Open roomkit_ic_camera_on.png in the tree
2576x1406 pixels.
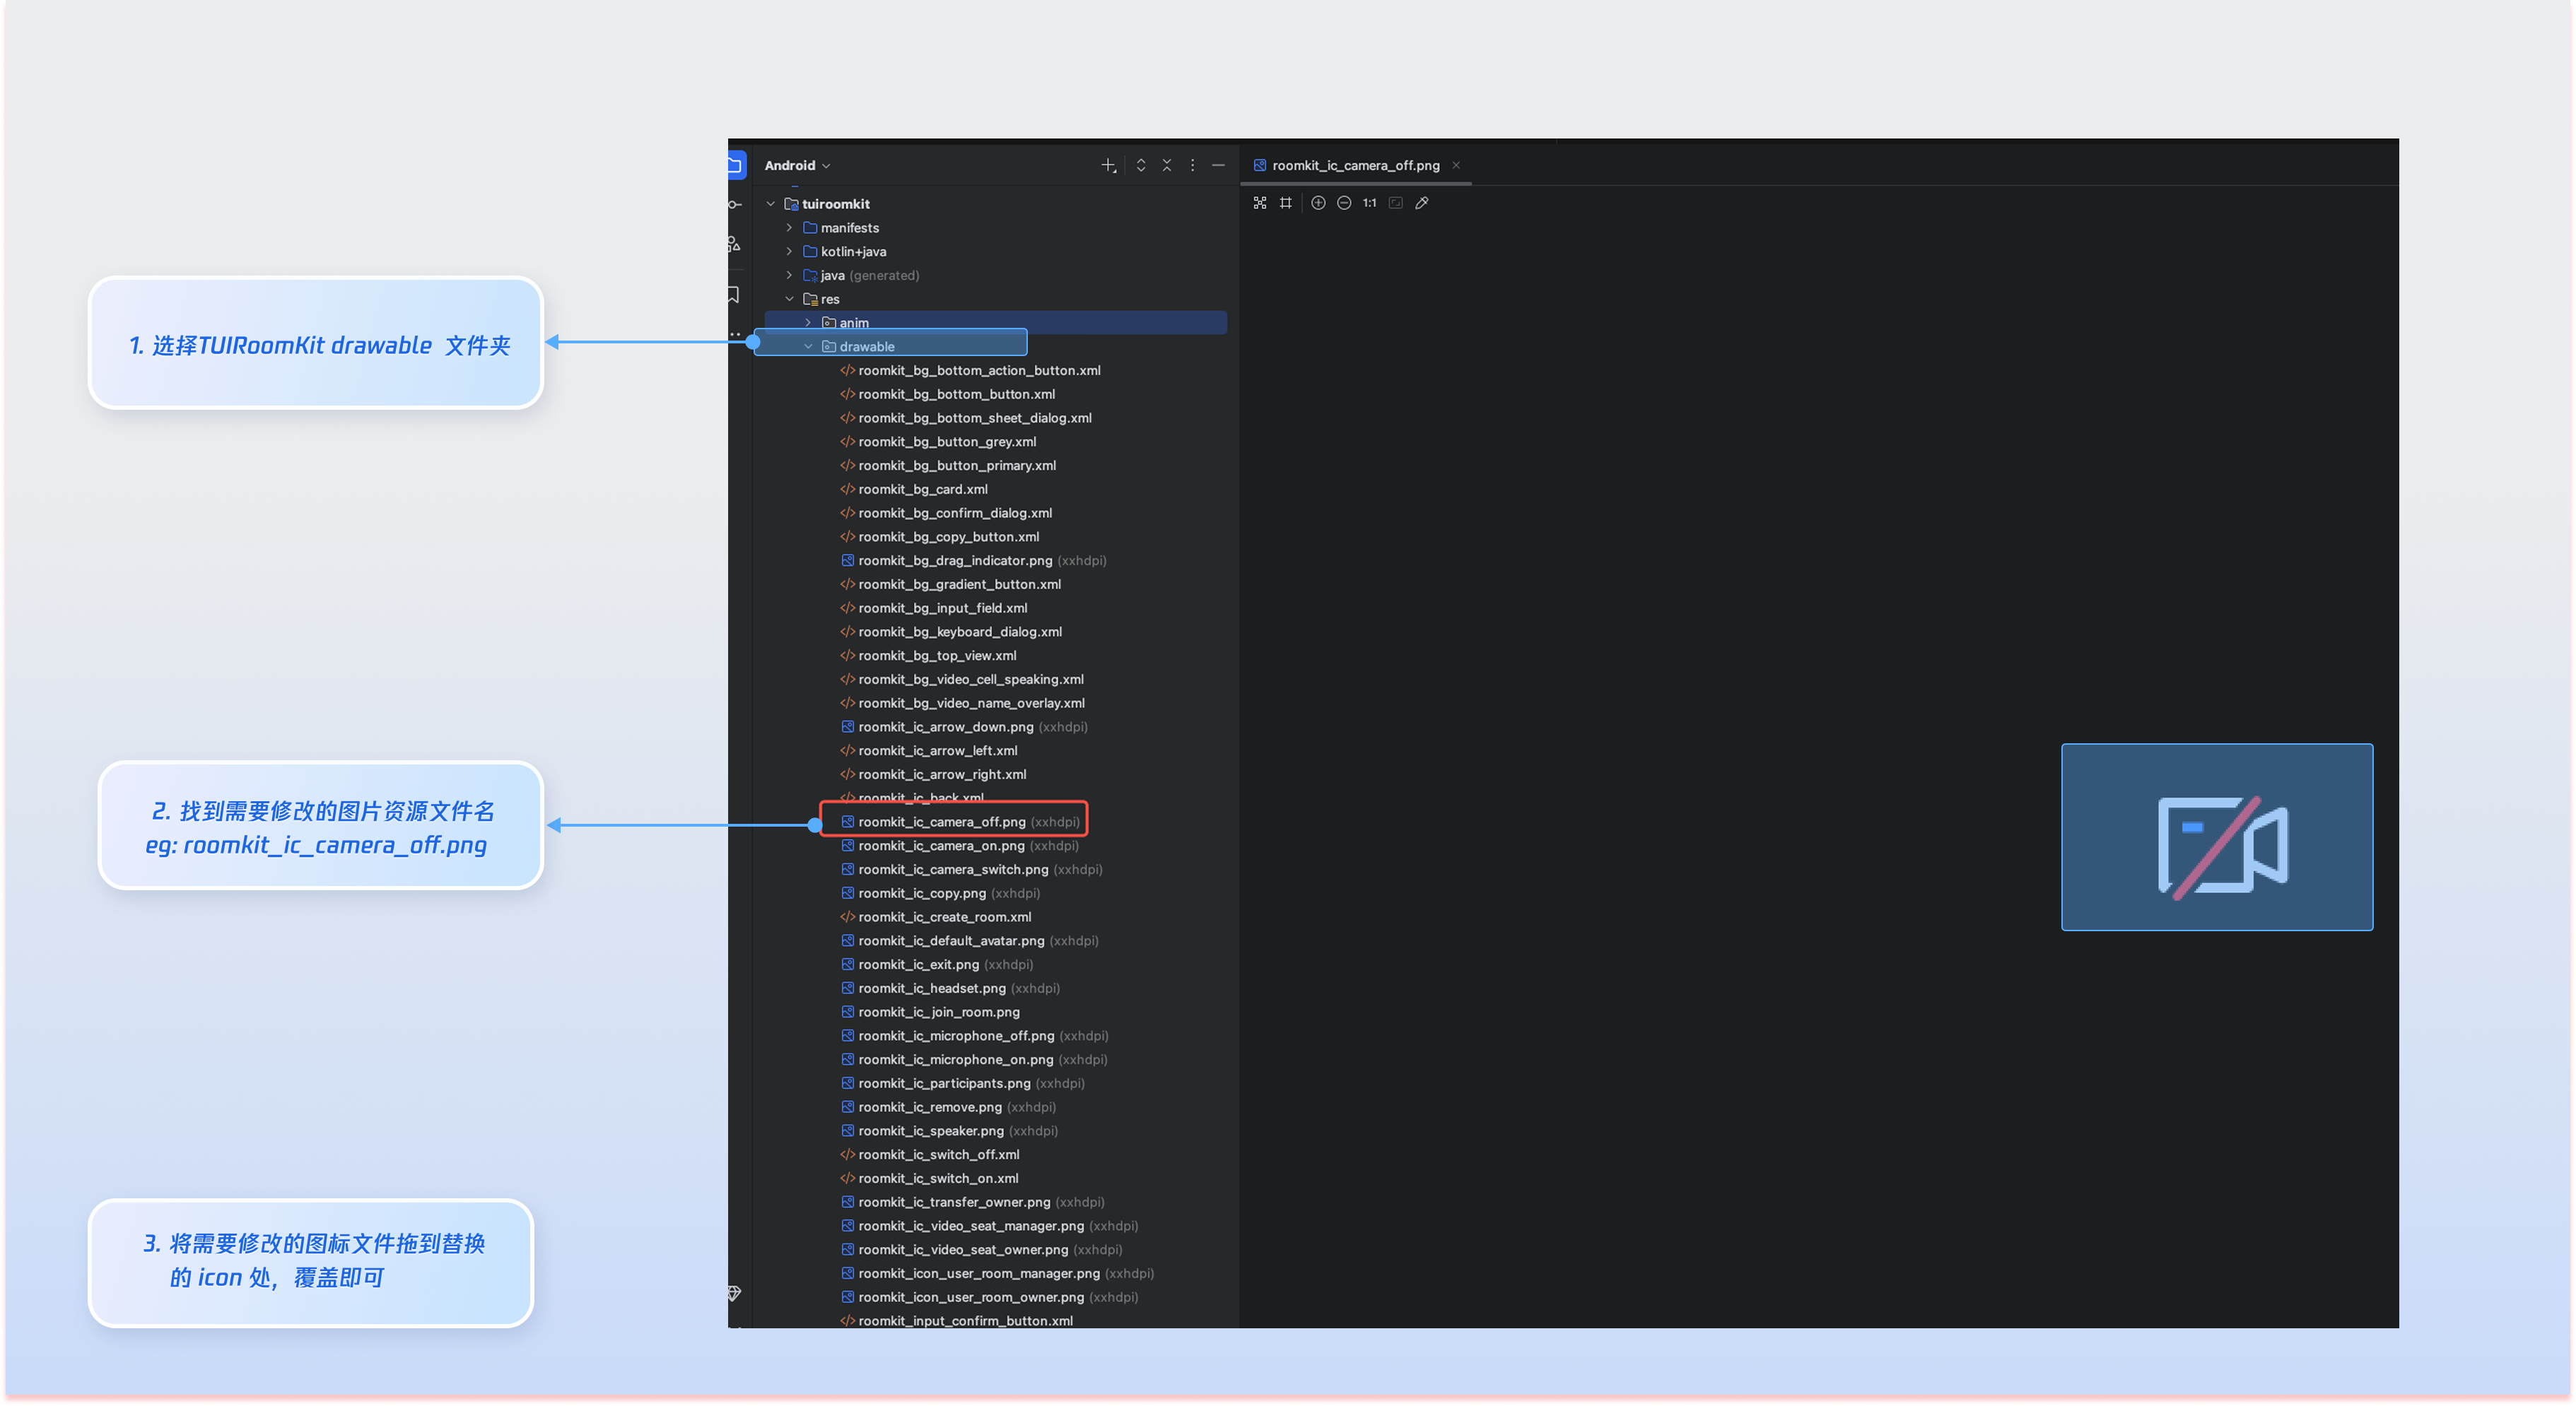[x=941, y=846]
